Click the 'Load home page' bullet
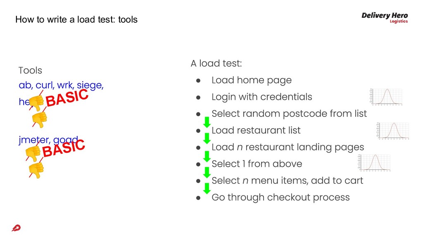The width and height of the screenshot is (423, 238). pos(251,80)
